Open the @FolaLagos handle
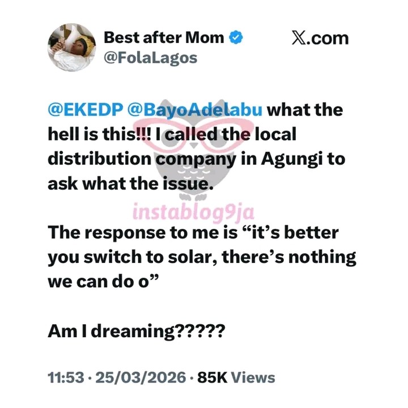 150,58
